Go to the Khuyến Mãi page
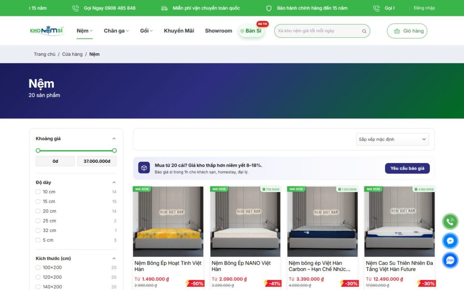This screenshot has width=464, height=290. [179, 31]
